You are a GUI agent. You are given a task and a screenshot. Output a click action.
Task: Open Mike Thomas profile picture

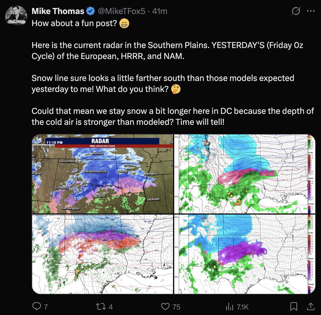click(16, 16)
